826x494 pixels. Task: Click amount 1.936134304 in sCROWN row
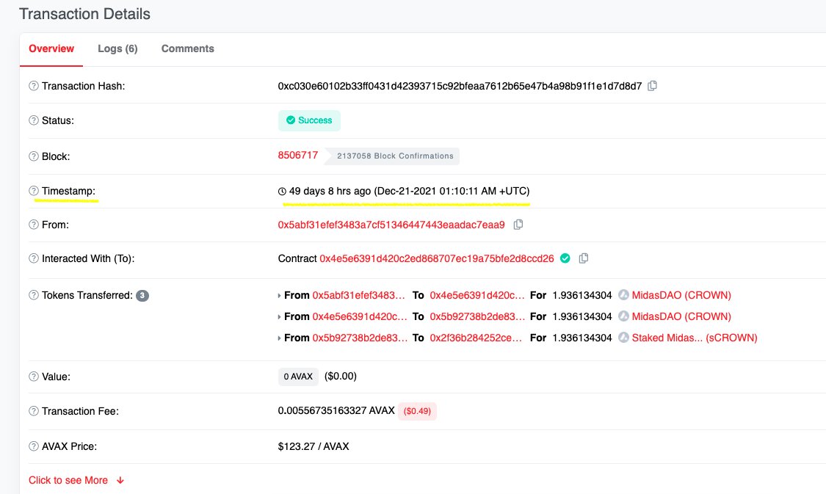tap(582, 338)
